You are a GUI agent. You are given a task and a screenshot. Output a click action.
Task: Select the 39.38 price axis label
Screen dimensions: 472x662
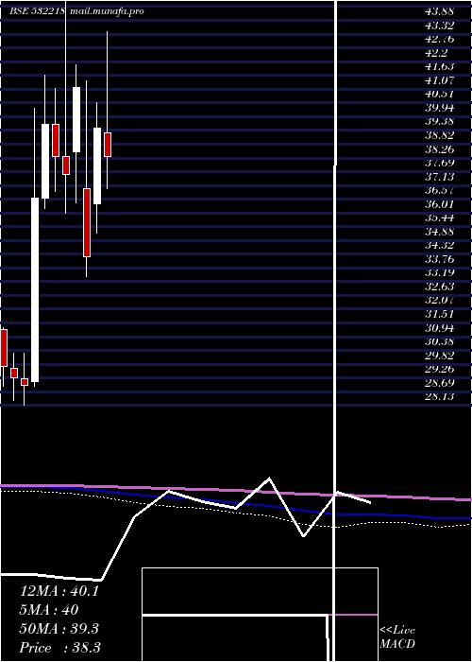pyautogui.click(x=440, y=122)
